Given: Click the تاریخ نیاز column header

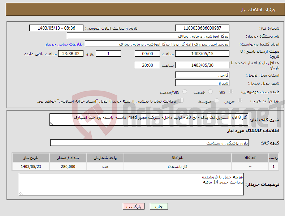Looking at the screenshot, I should click(x=31, y=158).
